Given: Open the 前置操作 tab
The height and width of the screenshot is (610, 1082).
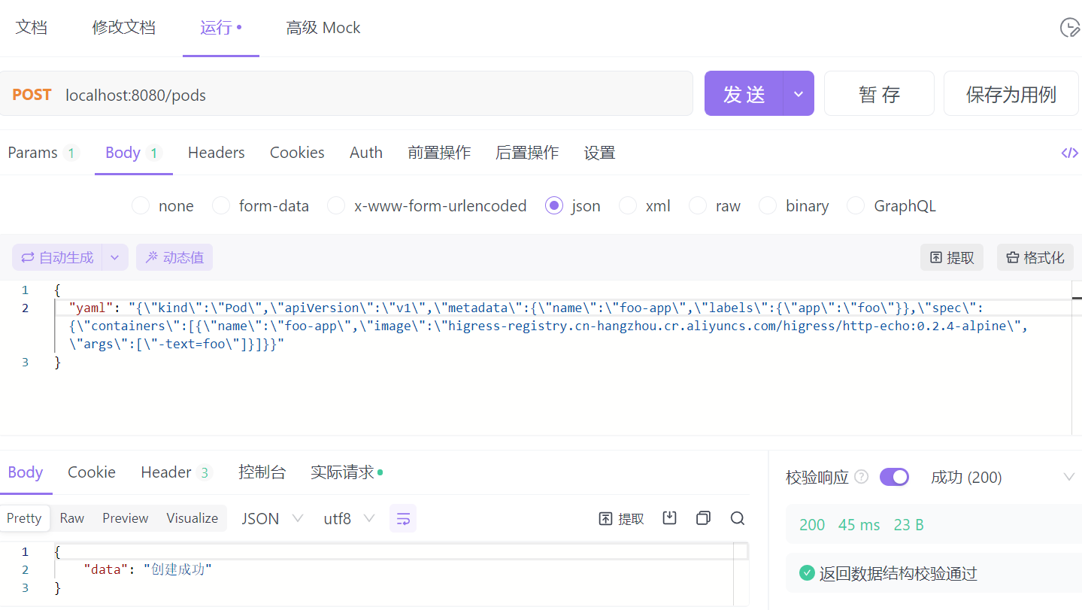Looking at the screenshot, I should coord(439,153).
